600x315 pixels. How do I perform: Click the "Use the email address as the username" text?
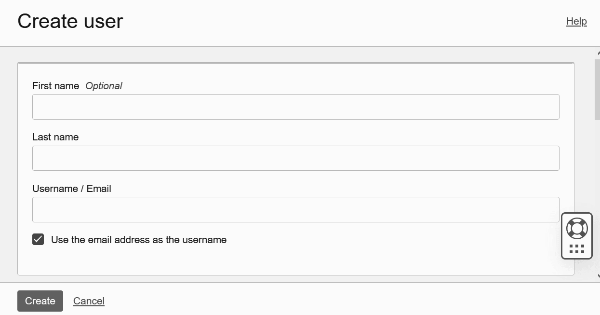click(x=139, y=240)
